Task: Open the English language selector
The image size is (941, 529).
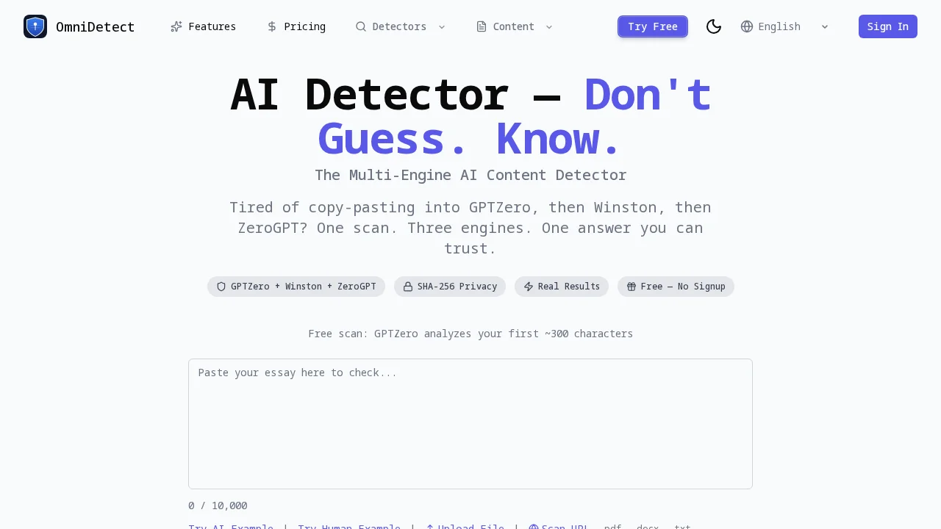Action: click(x=779, y=26)
